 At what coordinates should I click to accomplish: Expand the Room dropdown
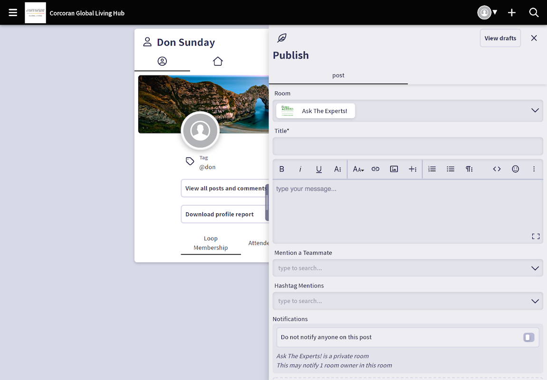pyautogui.click(x=535, y=111)
